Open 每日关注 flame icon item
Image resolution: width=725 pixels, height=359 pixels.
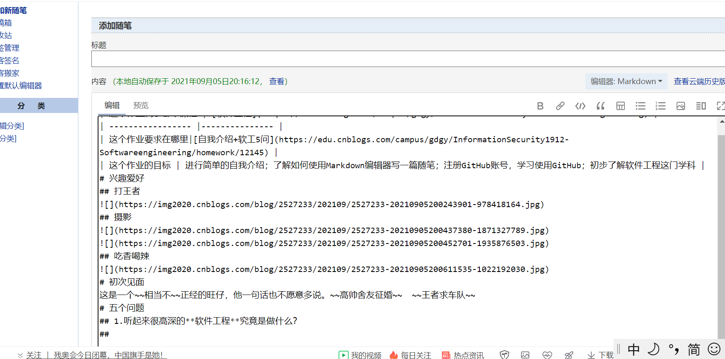click(410, 355)
